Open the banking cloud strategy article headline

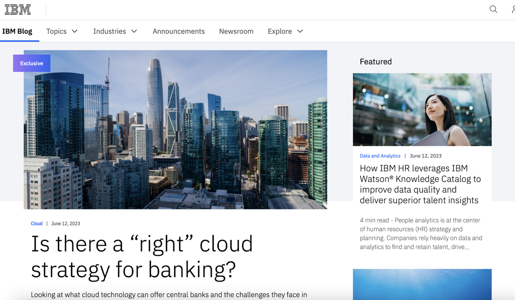click(142, 257)
